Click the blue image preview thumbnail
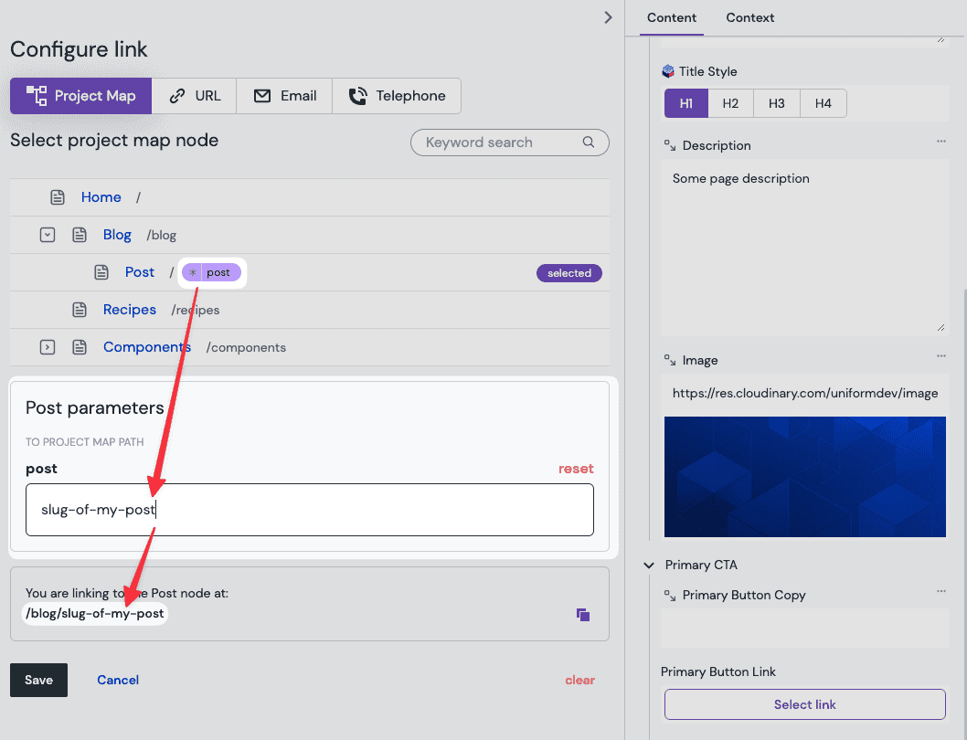Screen dimensions: 967x740 805,477
